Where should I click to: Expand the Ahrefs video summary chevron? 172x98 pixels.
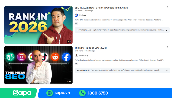point(167,30)
